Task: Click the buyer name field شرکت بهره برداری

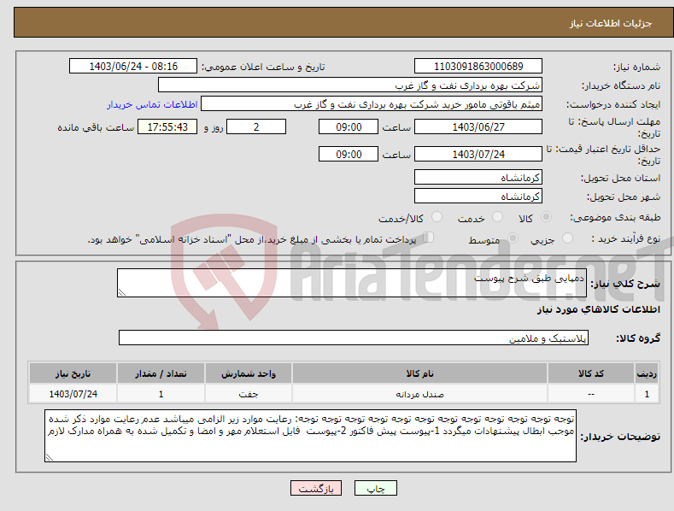Action: click(350, 85)
